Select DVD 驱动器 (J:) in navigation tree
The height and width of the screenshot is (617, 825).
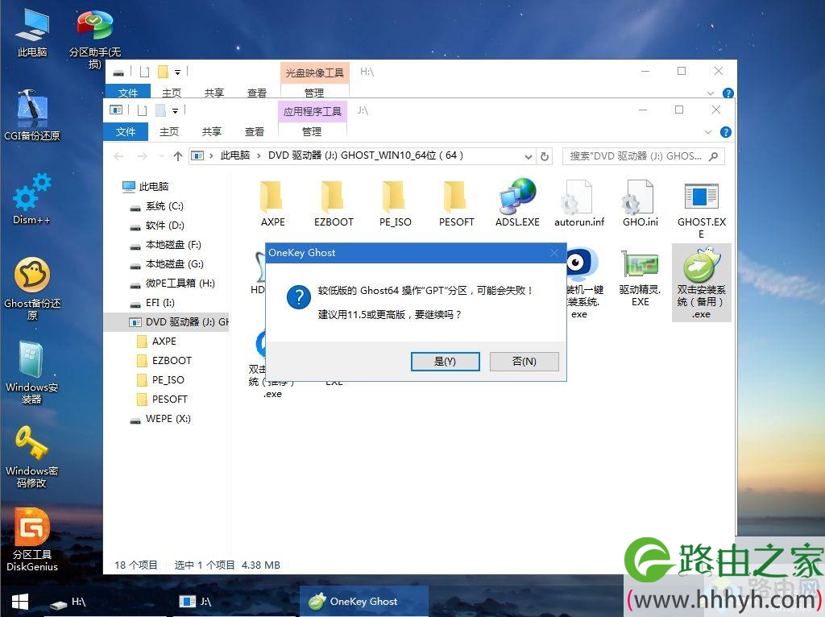pos(166,322)
